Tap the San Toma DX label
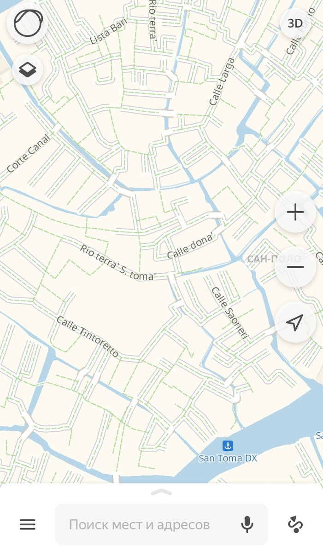 228,458
